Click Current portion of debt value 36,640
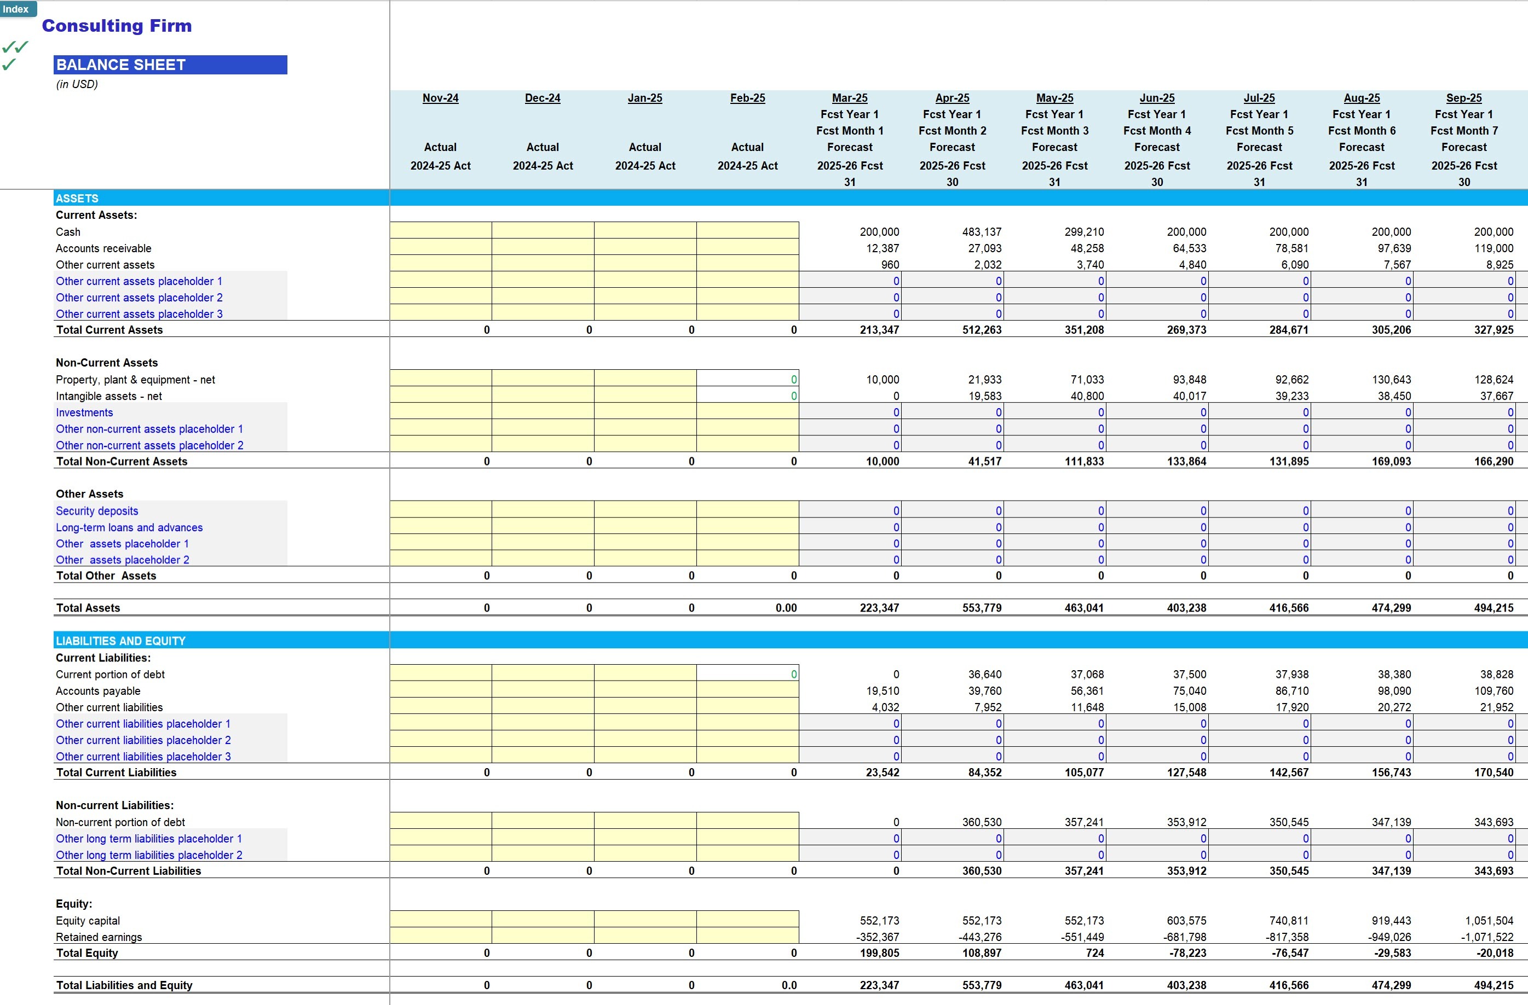Viewport: 1528px width, 1005px height. 985,675
